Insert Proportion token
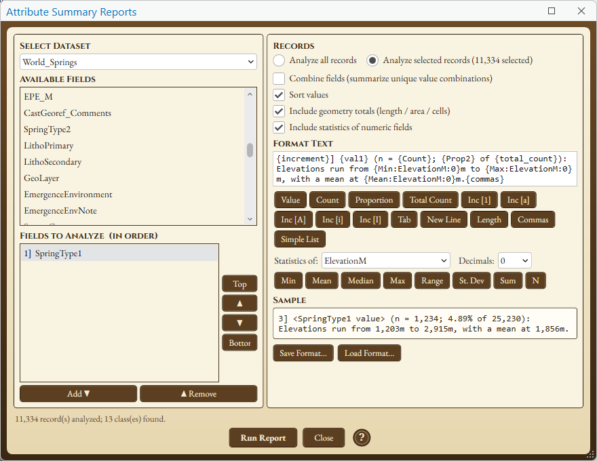 [x=374, y=200]
